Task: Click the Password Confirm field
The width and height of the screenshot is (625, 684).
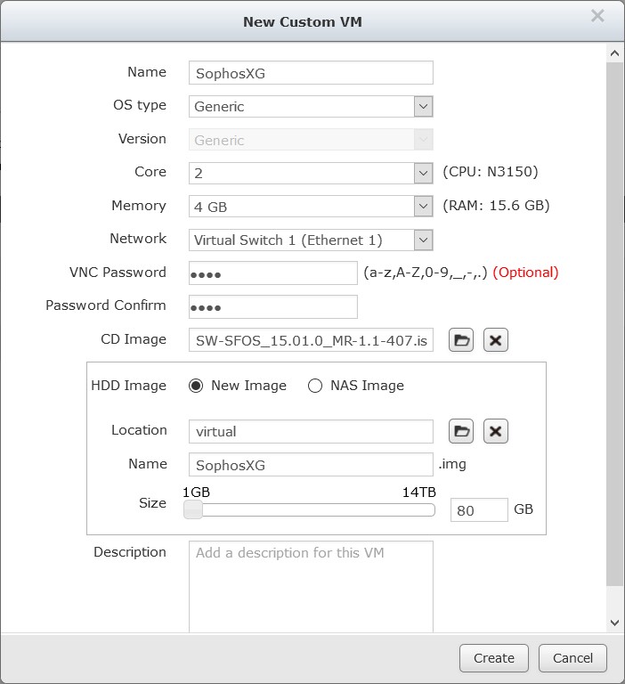Action: [273, 306]
